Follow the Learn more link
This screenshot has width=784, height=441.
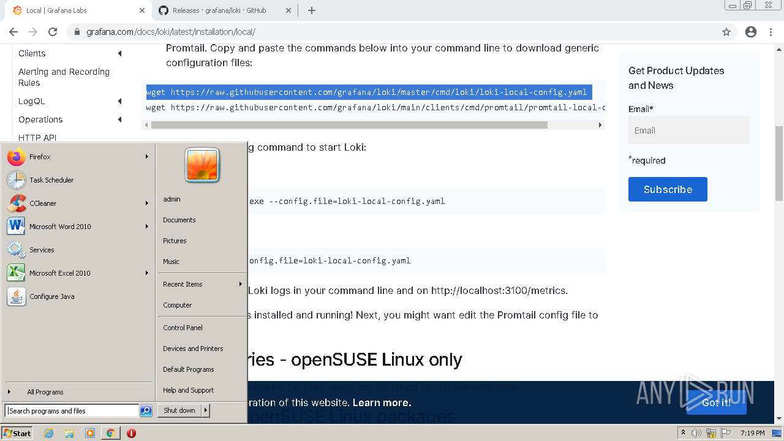click(x=382, y=402)
